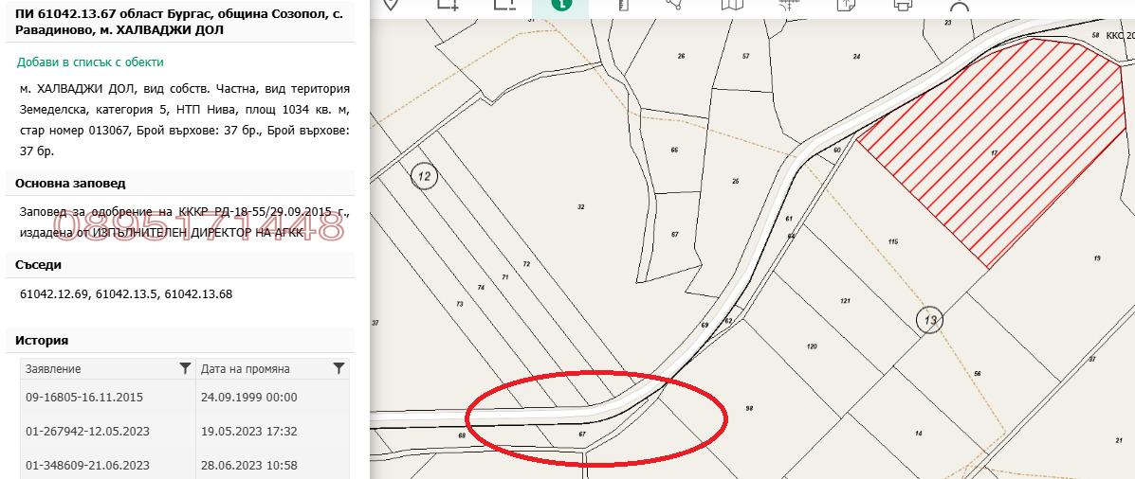Viewport: 1135px width, 479px height.
Task: Open filter for Дата на промяна column
Action: point(339,368)
